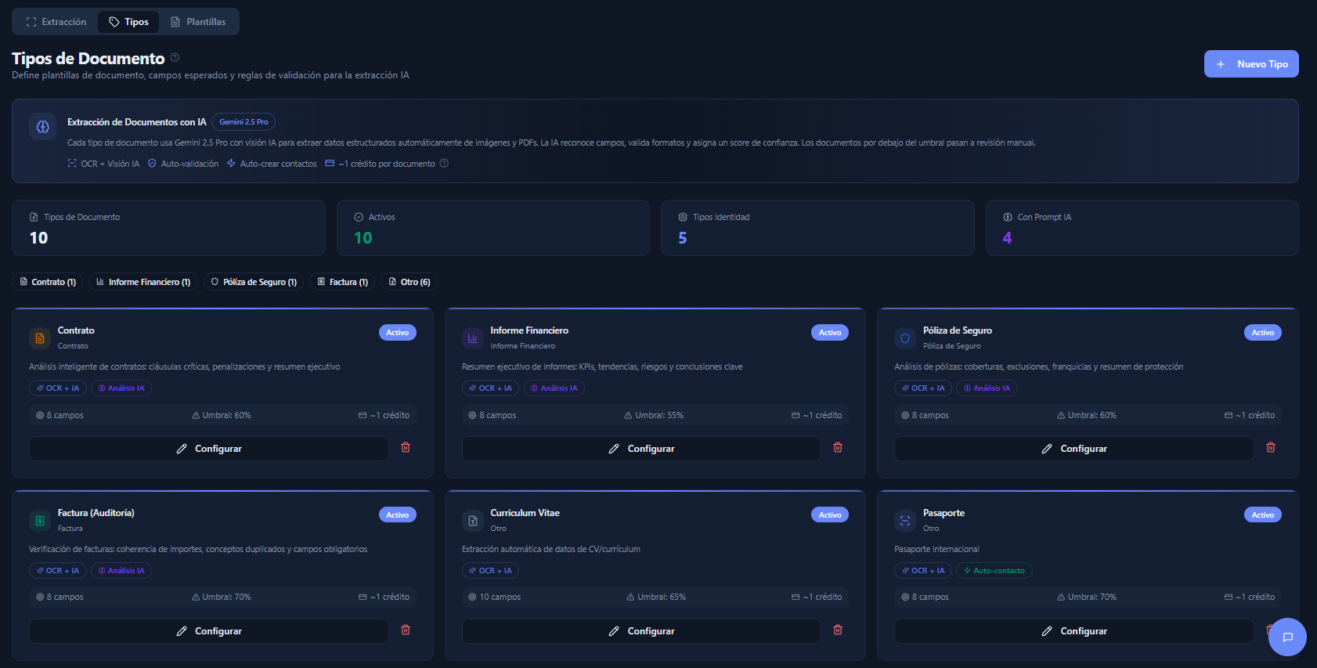Toggle the Informe Financiero (1) filter
1317x668 pixels.
143,282
